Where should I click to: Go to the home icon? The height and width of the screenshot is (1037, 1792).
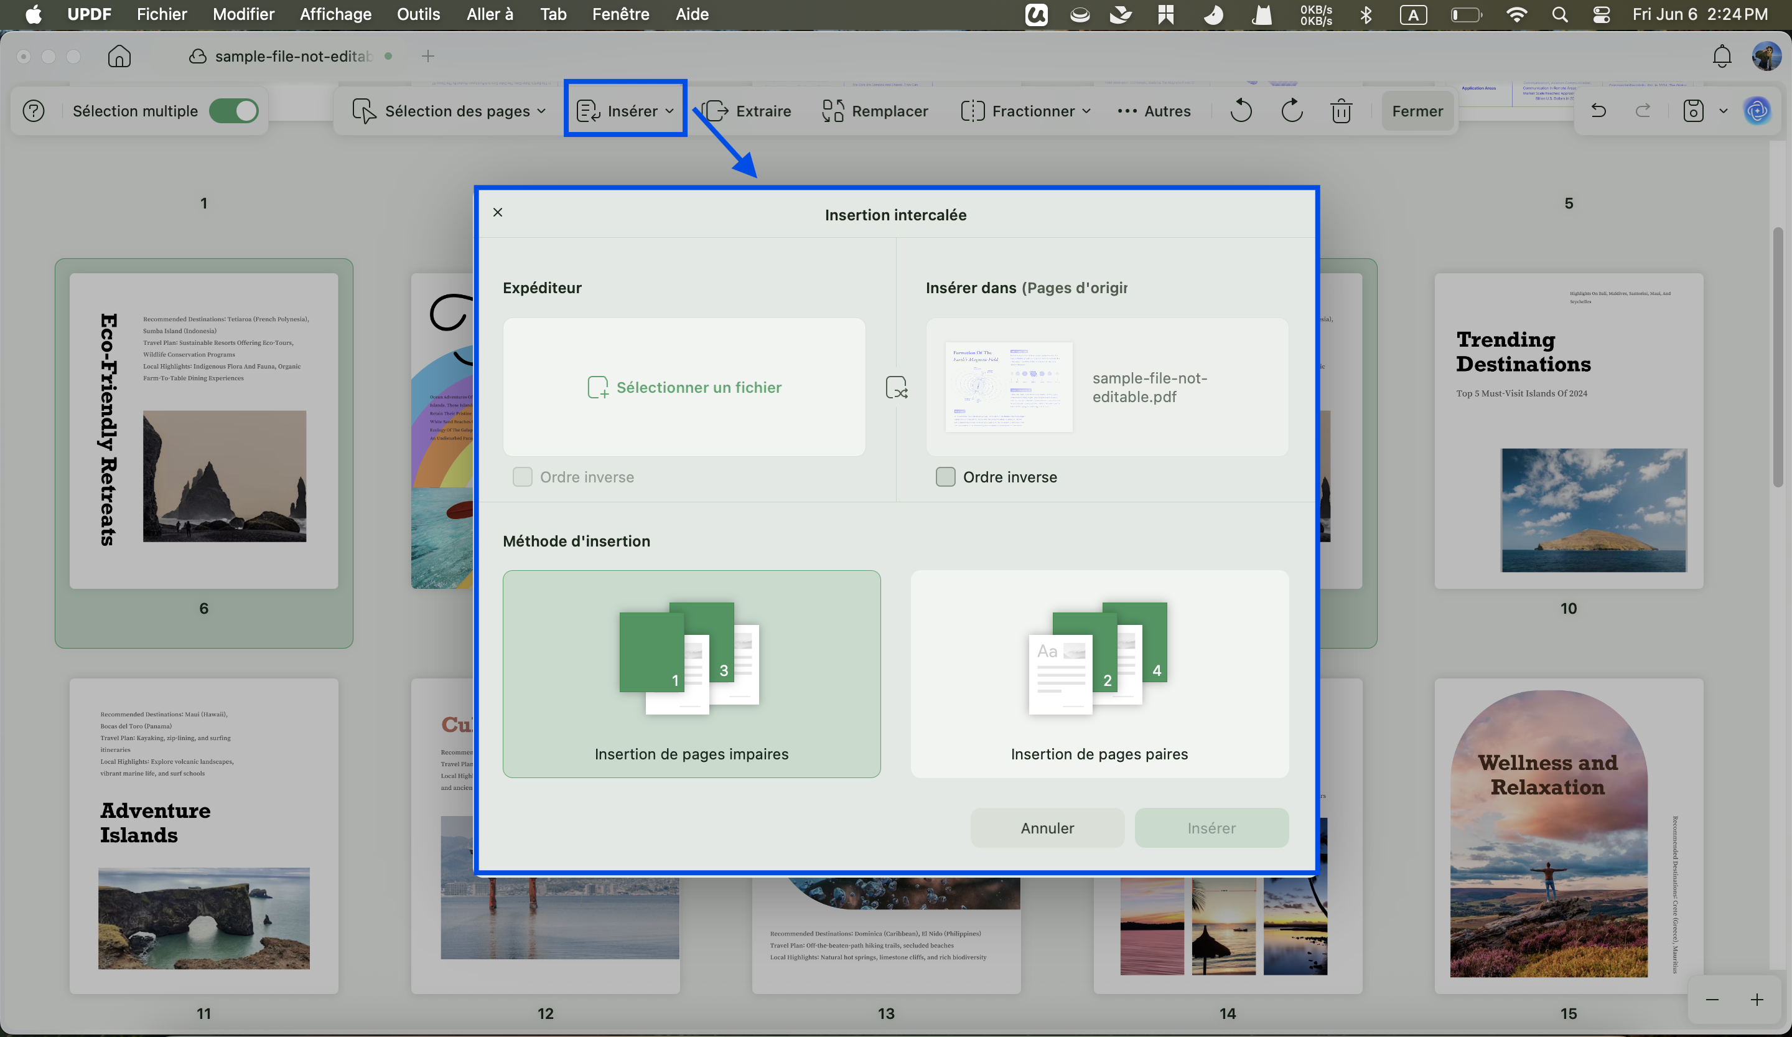tap(119, 56)
